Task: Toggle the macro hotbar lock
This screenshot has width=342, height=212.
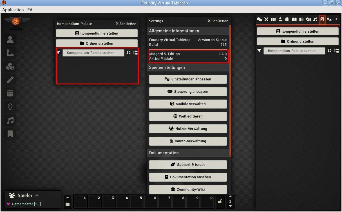Action: click(x=220, y=201)
